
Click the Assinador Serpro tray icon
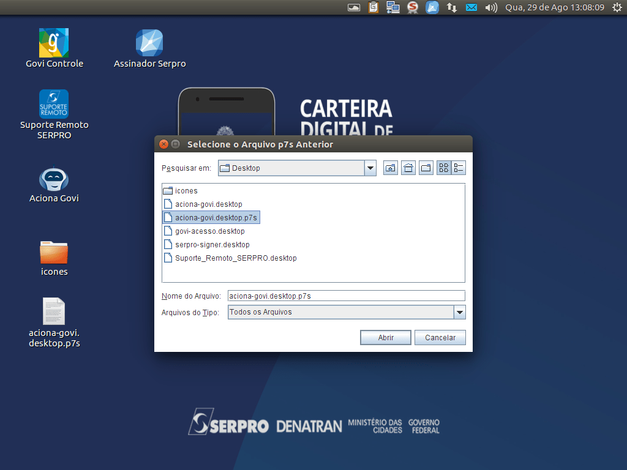pyautogui.click(x=432, y=7)
